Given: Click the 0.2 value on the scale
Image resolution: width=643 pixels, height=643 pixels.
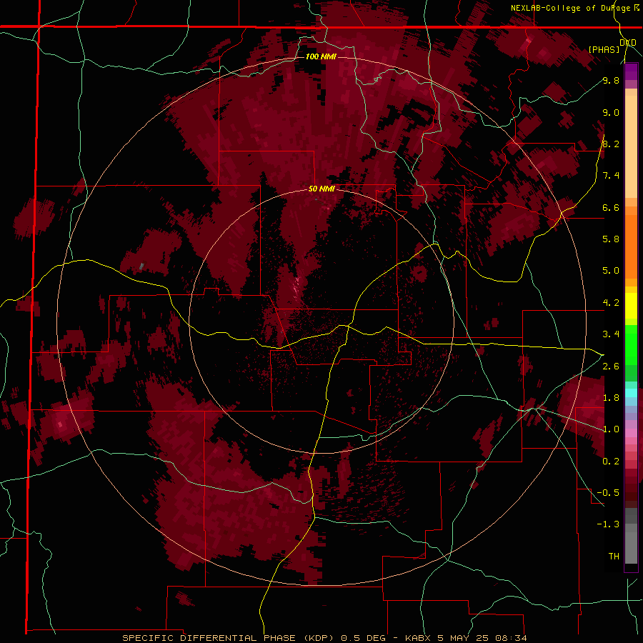Looking at the screenshot, I should pyautogui.click(x=611, y=462).
